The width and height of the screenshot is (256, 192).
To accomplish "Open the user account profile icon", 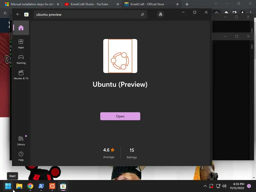I will click(160, 14).
